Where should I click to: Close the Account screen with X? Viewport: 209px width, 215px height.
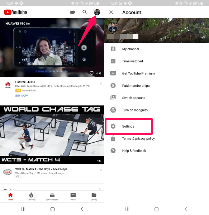pyautogui.click(x=111, y=12)
